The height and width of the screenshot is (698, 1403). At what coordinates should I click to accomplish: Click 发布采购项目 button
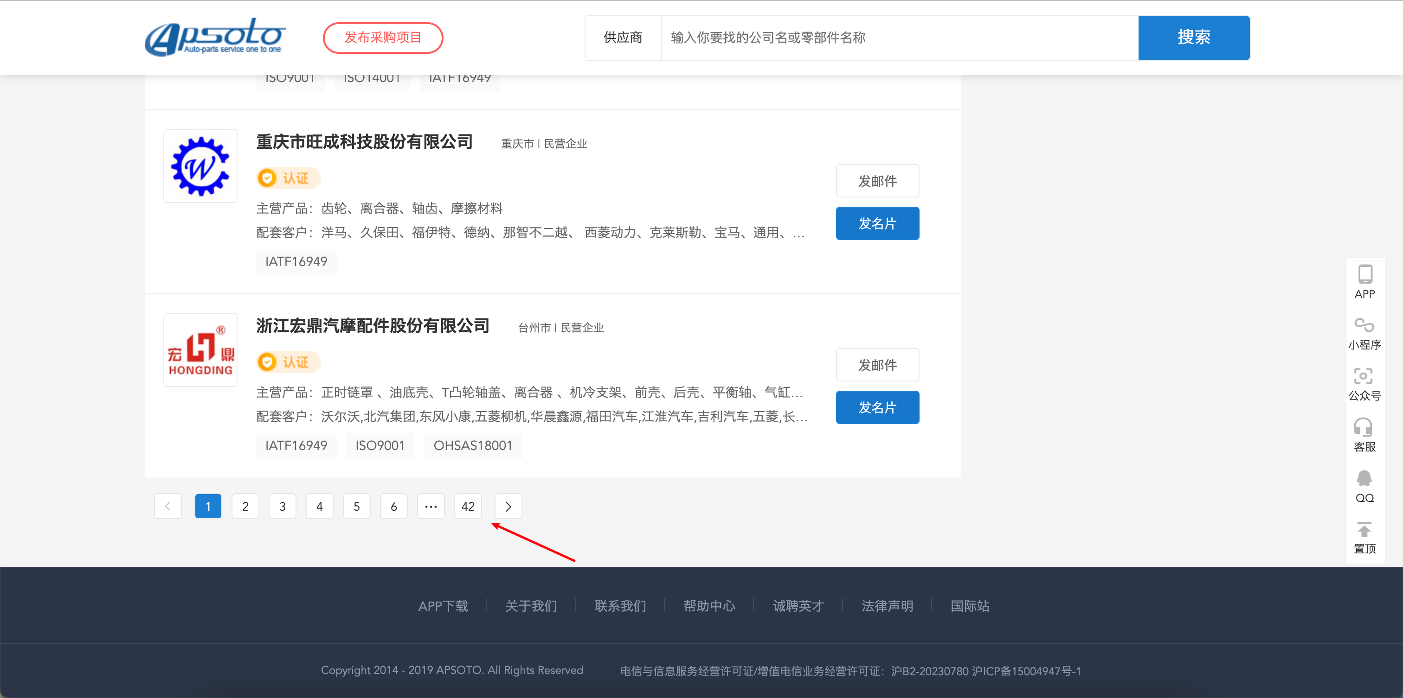tap(383, 38)
